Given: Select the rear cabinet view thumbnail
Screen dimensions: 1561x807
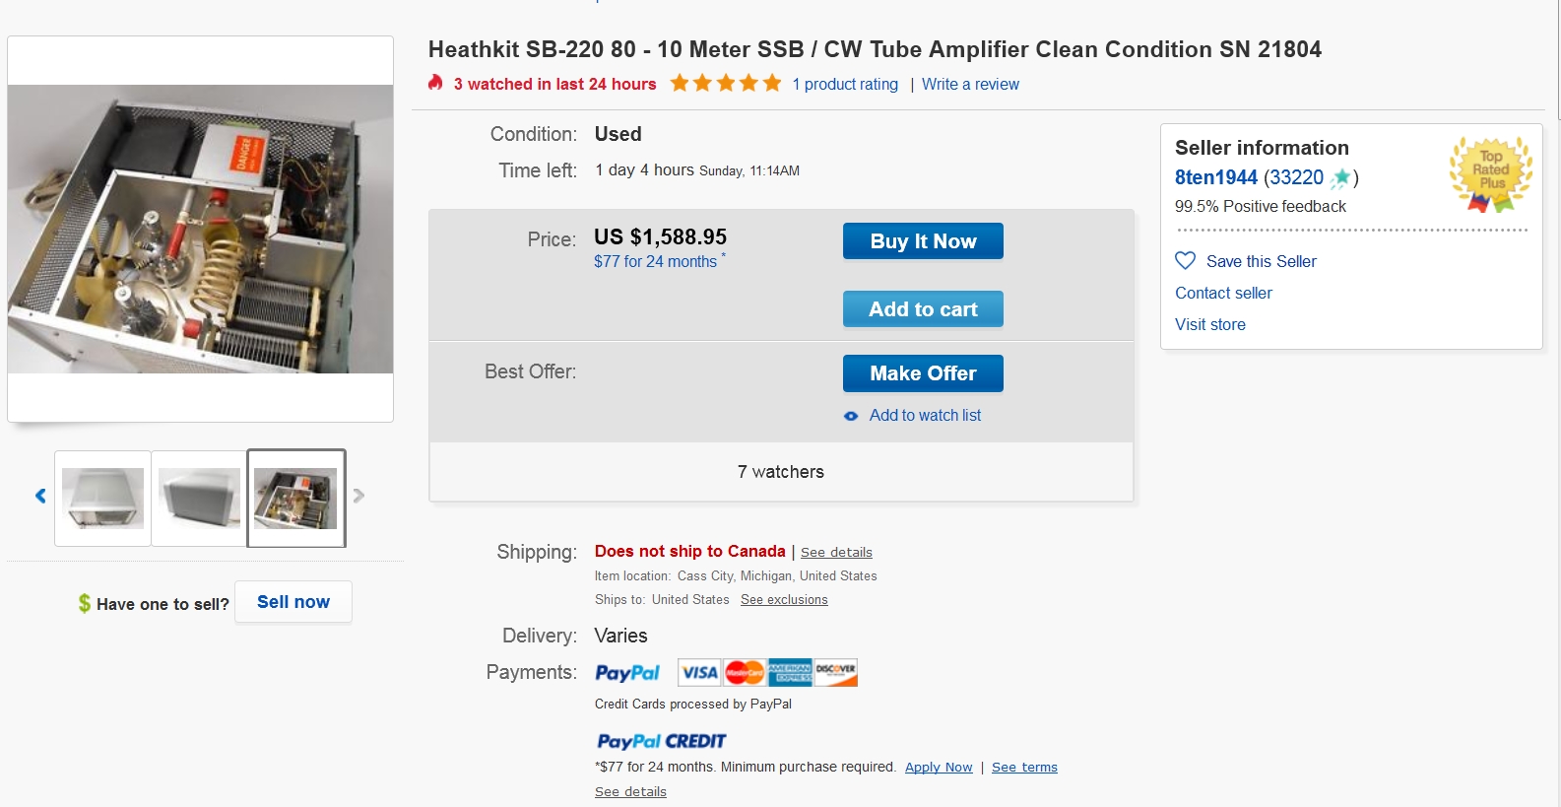Looking at the screenshot, I should [199, 498].
